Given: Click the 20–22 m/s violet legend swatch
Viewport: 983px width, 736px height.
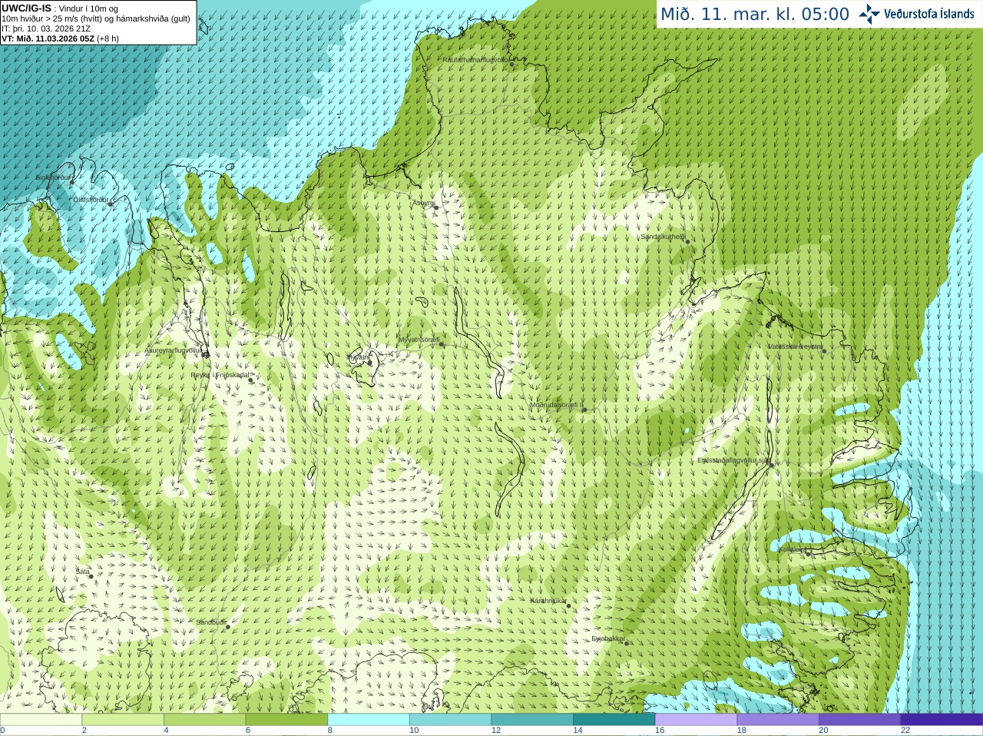Looking at the screenshot, I should [859, 720].
